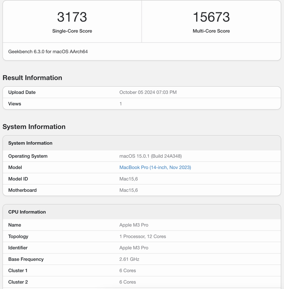Viewport: 284px width, 289px height.
Task: Click the Result Information heading
Action: [32, 78]
